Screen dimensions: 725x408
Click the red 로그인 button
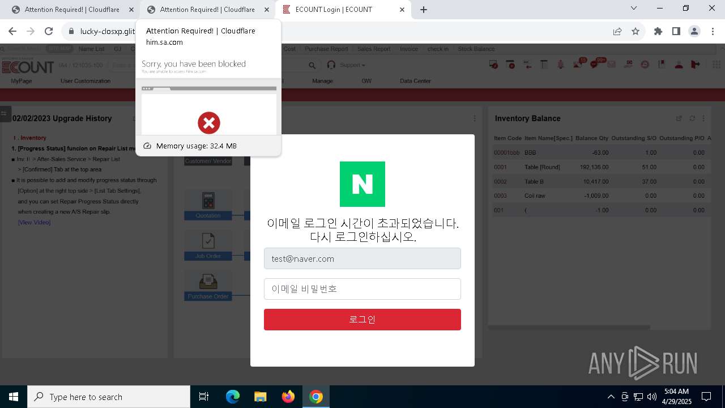(362, 320)
